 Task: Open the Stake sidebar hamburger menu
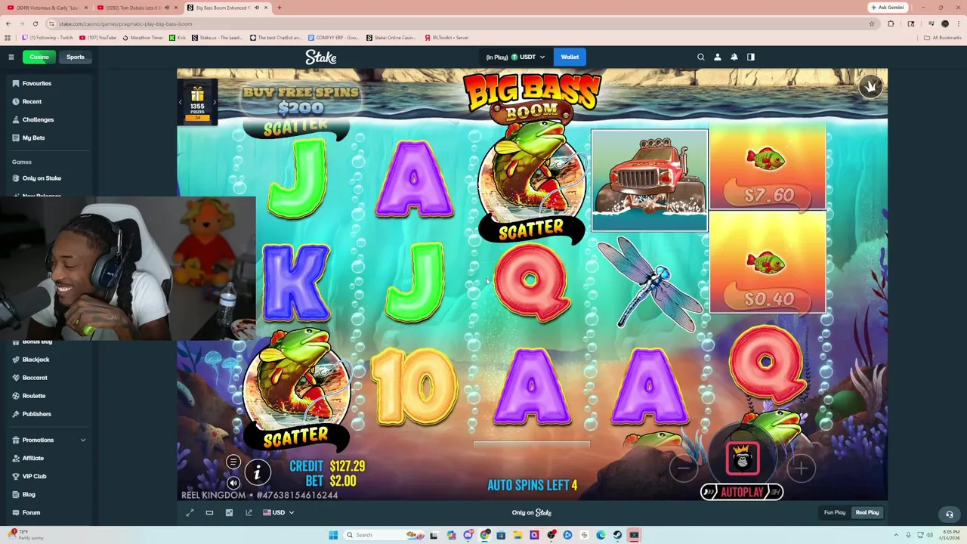click(x=11, y=57)
